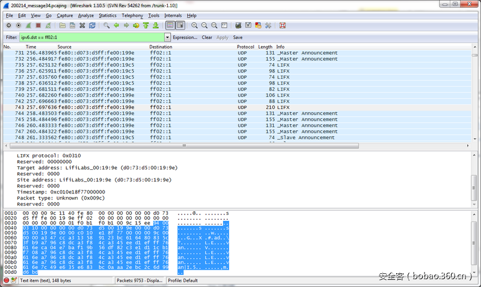Click the Reload capture file icon

coord(92,26)
